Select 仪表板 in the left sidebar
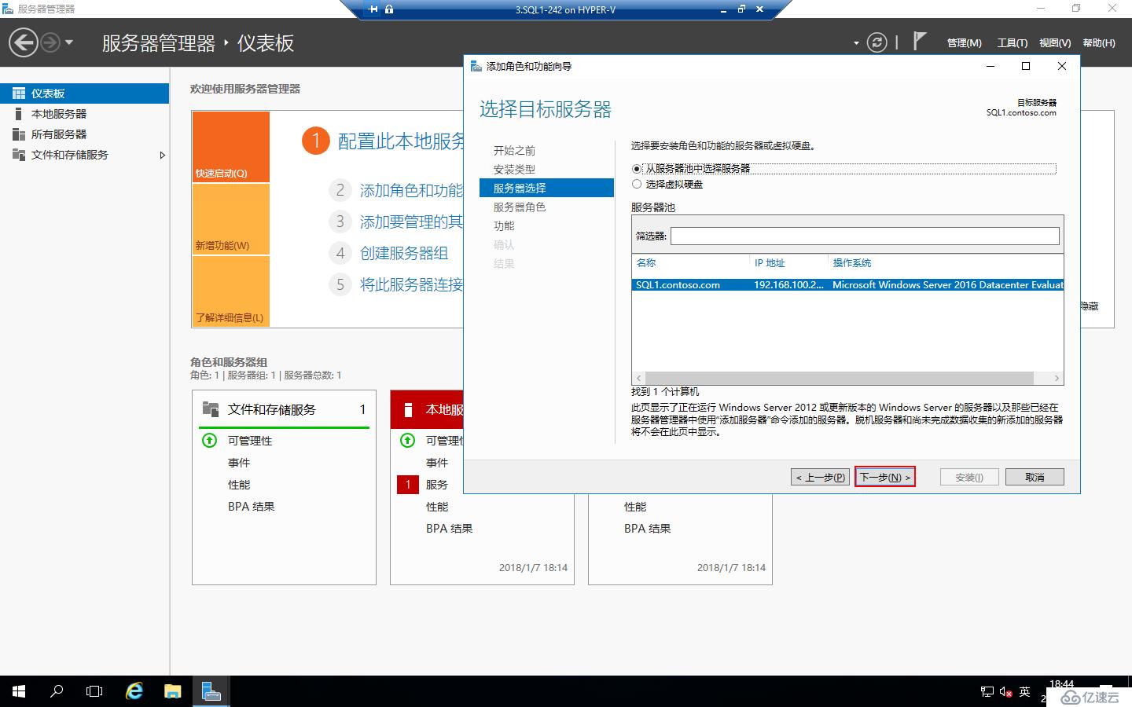The width and height of the screenshot is (1132, 707). pyautogui.click(x=84, y=93)
